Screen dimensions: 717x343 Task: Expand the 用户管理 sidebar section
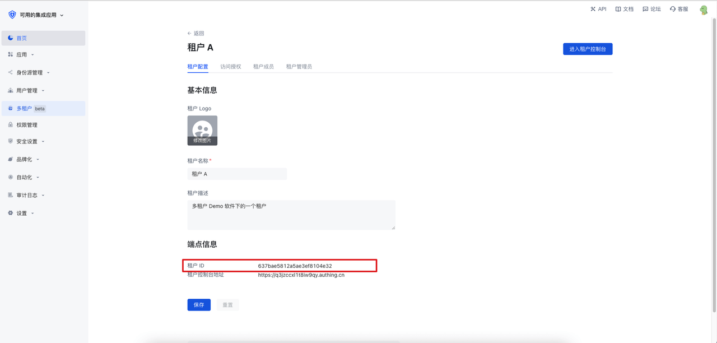pyautogui.click(x=27, y=91)
